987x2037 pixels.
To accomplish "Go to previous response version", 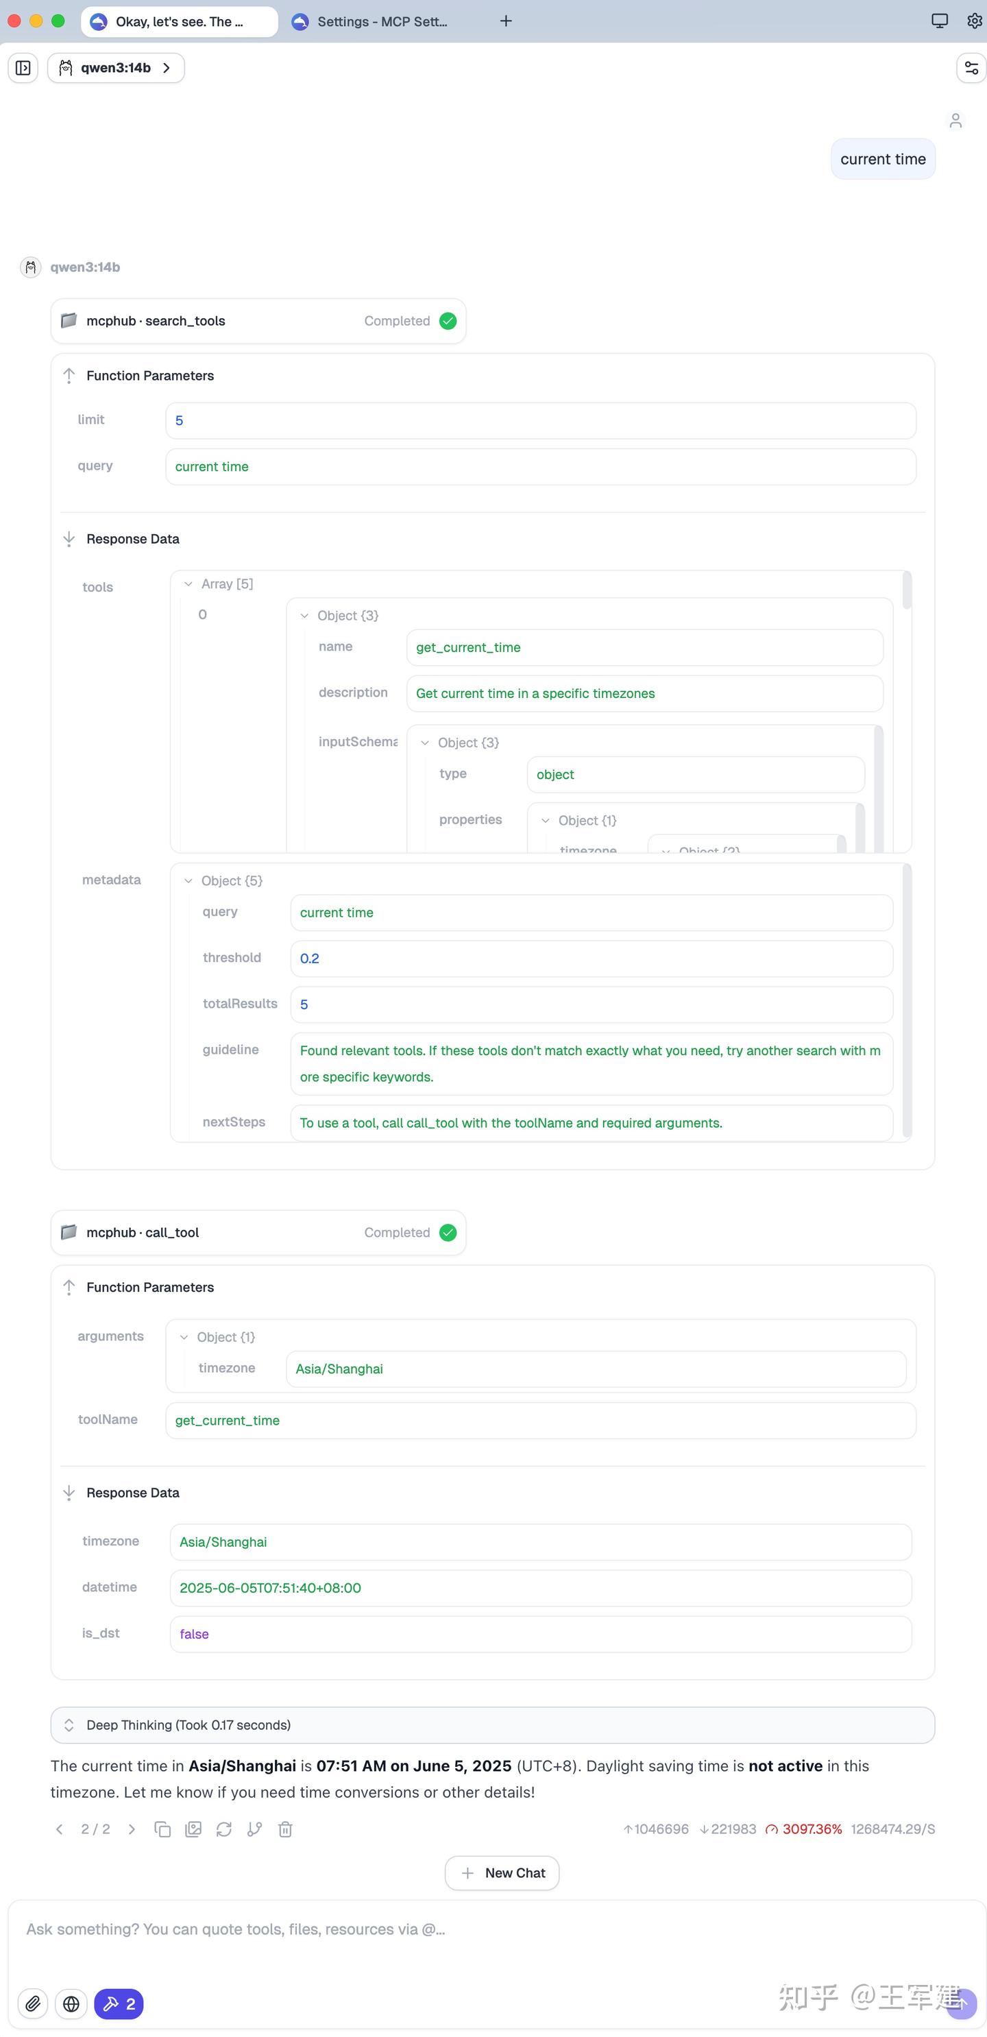I will [59, 1829].
